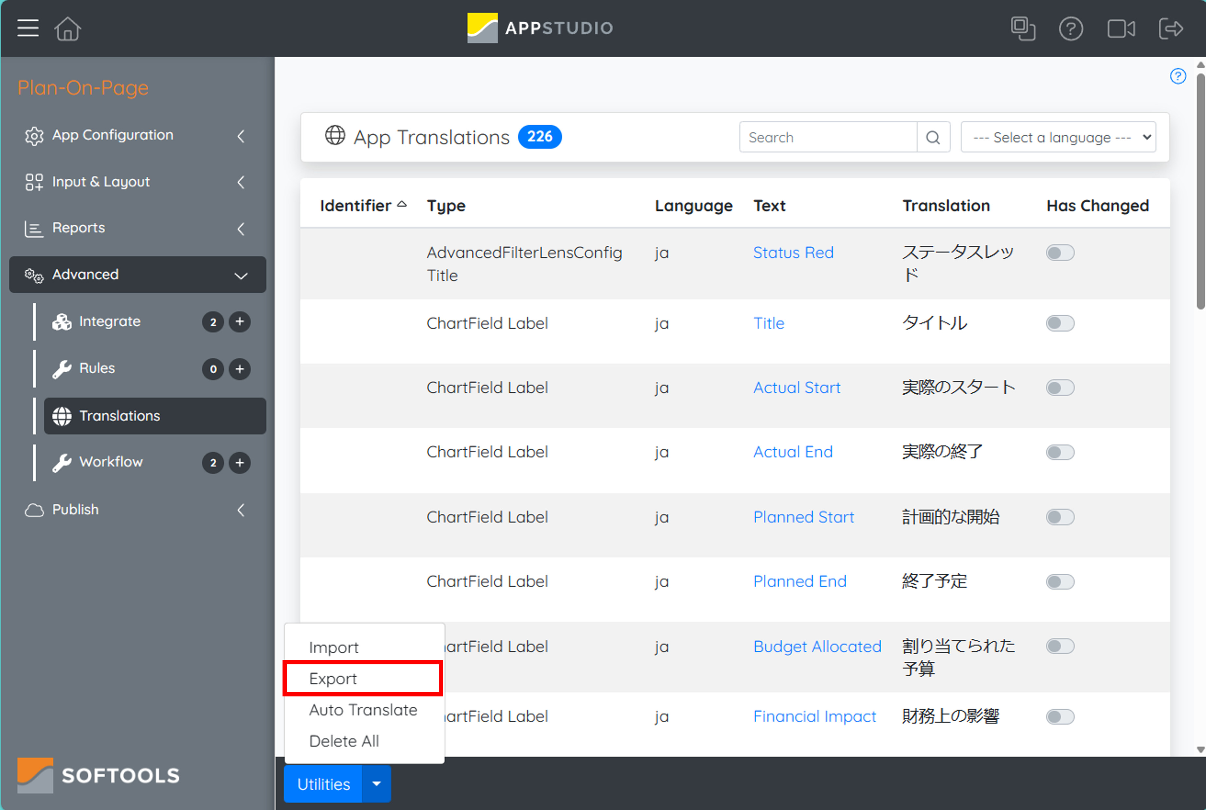Open the Financial Impact text link
Image resolution: width=1206 pixels, height=810 pixels.
(815, 716)
